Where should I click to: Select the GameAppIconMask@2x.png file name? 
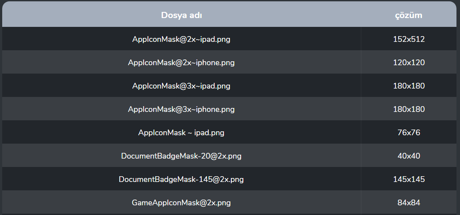pyautogui.click(x=181, y=203)
